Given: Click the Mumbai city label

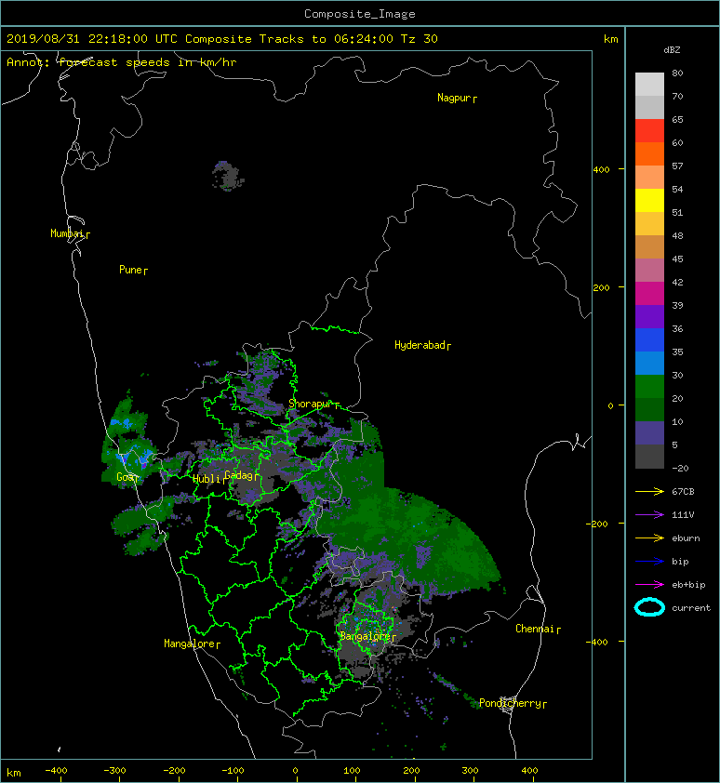Looking at the screenshot, I should point(67,233).
